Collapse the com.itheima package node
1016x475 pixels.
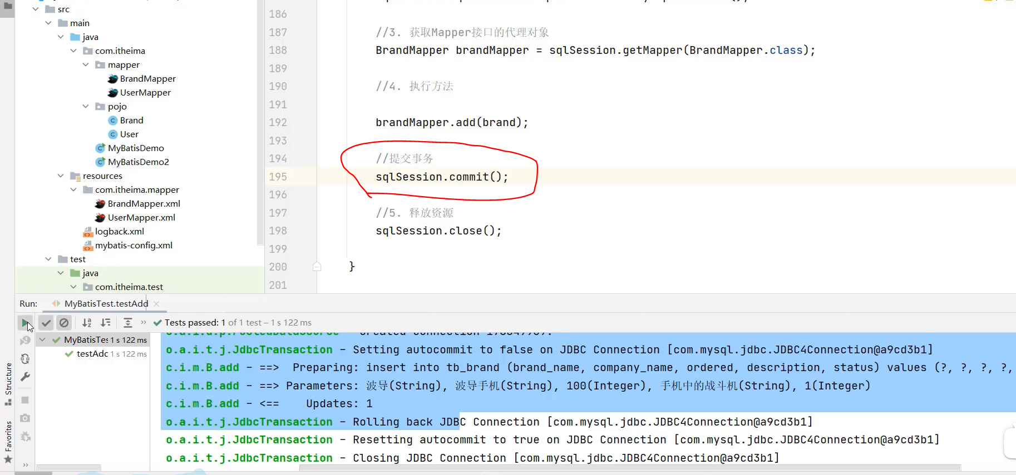coord(73,51)
